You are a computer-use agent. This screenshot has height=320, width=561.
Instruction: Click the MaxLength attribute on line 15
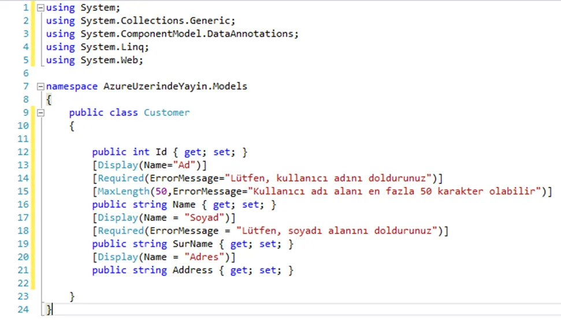coord(124,191)
